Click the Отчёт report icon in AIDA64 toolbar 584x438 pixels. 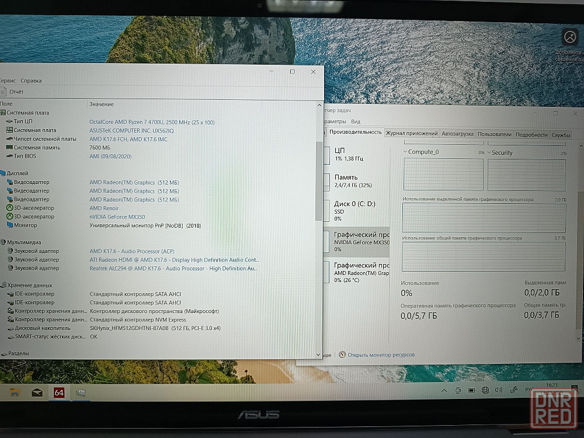tap(3, 91)
